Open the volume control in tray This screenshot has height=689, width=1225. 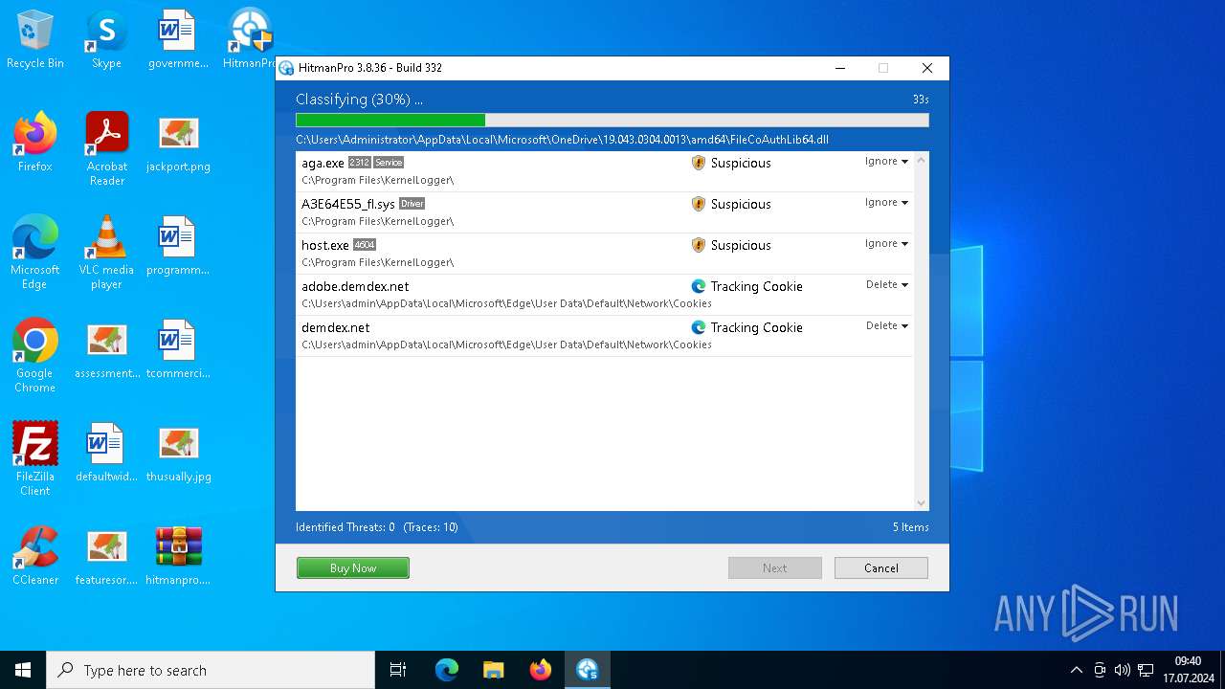[1123, 670]
